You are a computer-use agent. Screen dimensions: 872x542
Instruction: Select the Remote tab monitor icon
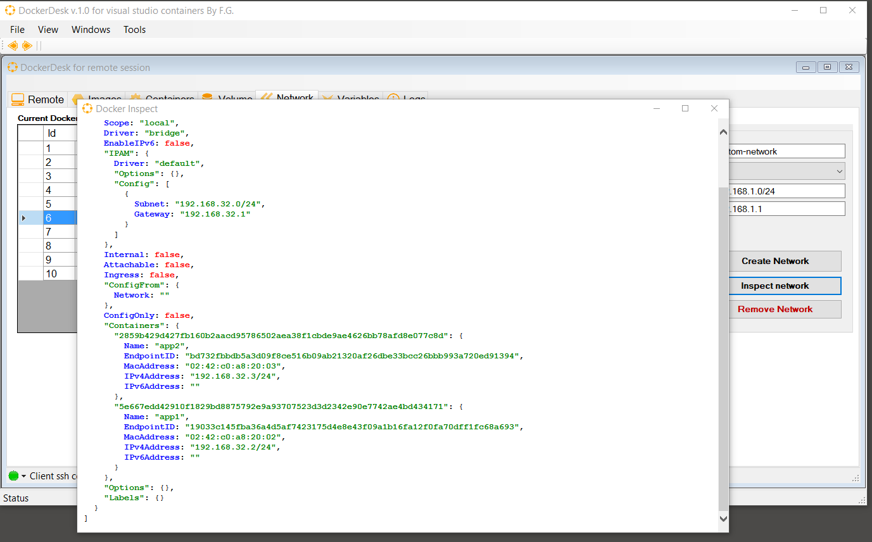click(18, 99)
